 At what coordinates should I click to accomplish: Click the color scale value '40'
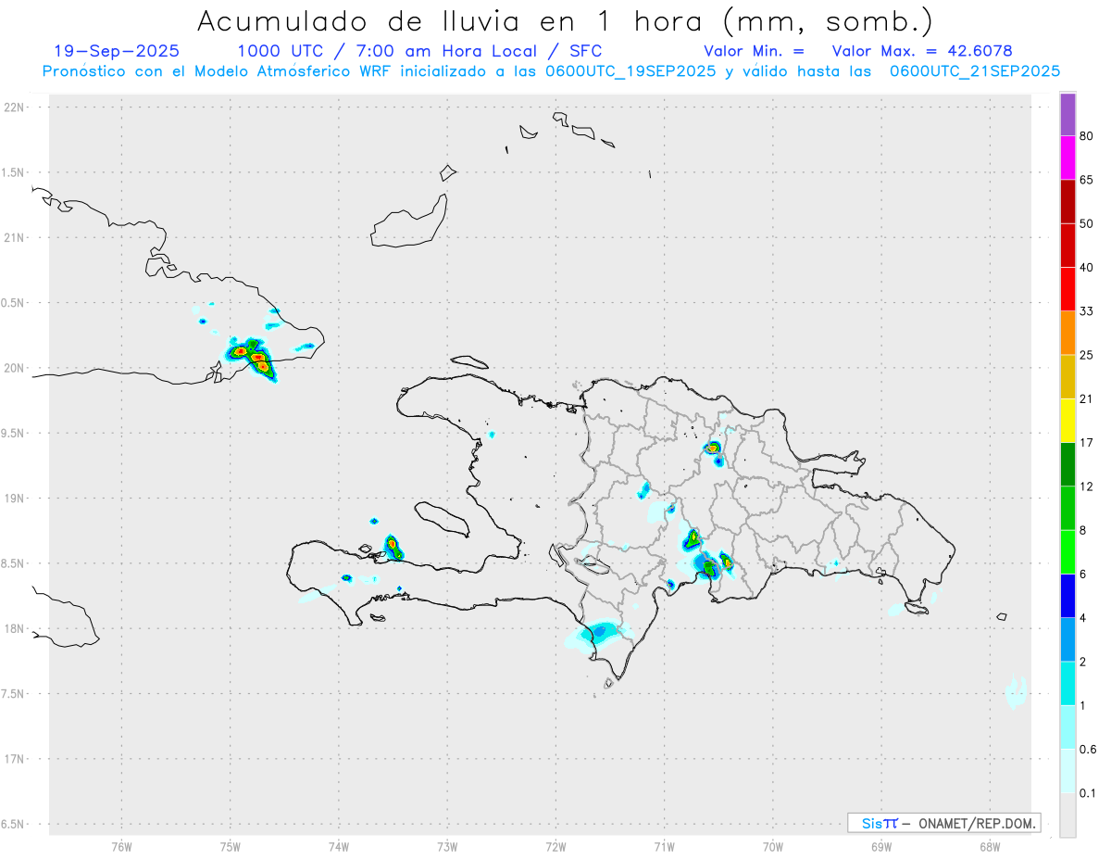coord(1087,267)
